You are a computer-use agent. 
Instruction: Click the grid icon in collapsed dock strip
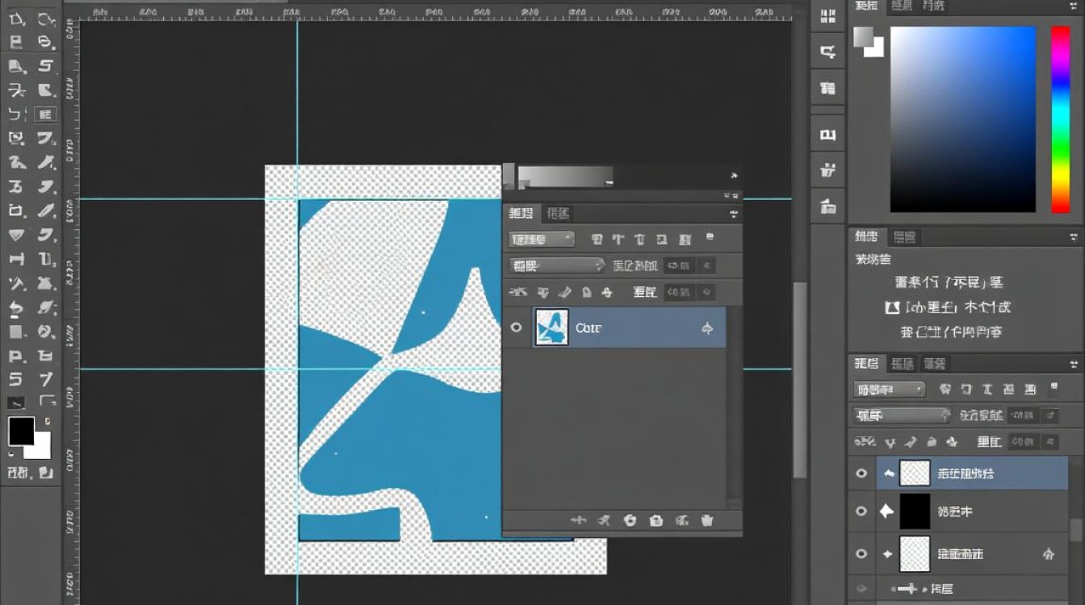coord(827,15)
